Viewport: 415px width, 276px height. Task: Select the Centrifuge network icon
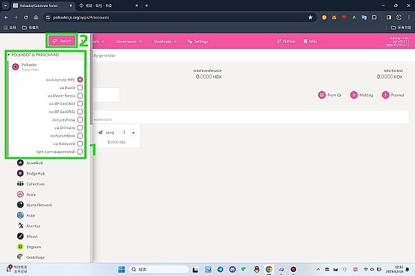tap(20, 257)
